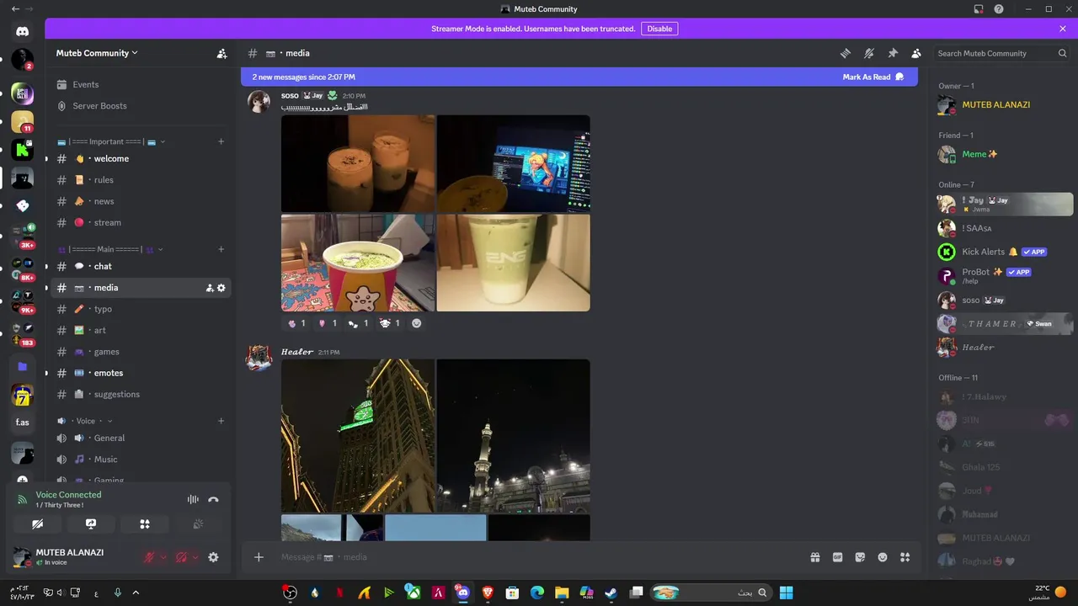Open the GIF picker
Viewport: 1078px width, 606px height.
tap(837, 557)
